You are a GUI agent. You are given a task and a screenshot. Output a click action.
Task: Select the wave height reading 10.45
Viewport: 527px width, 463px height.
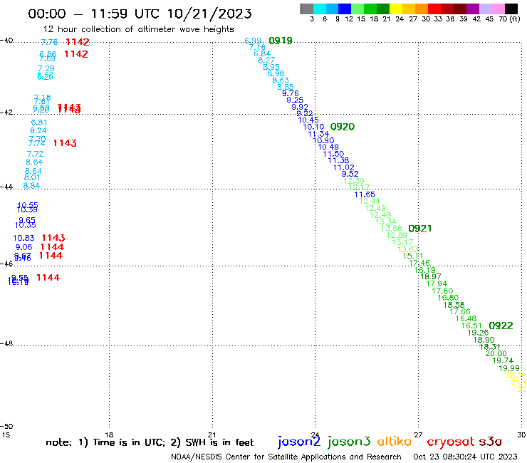(x=308, y=120)
